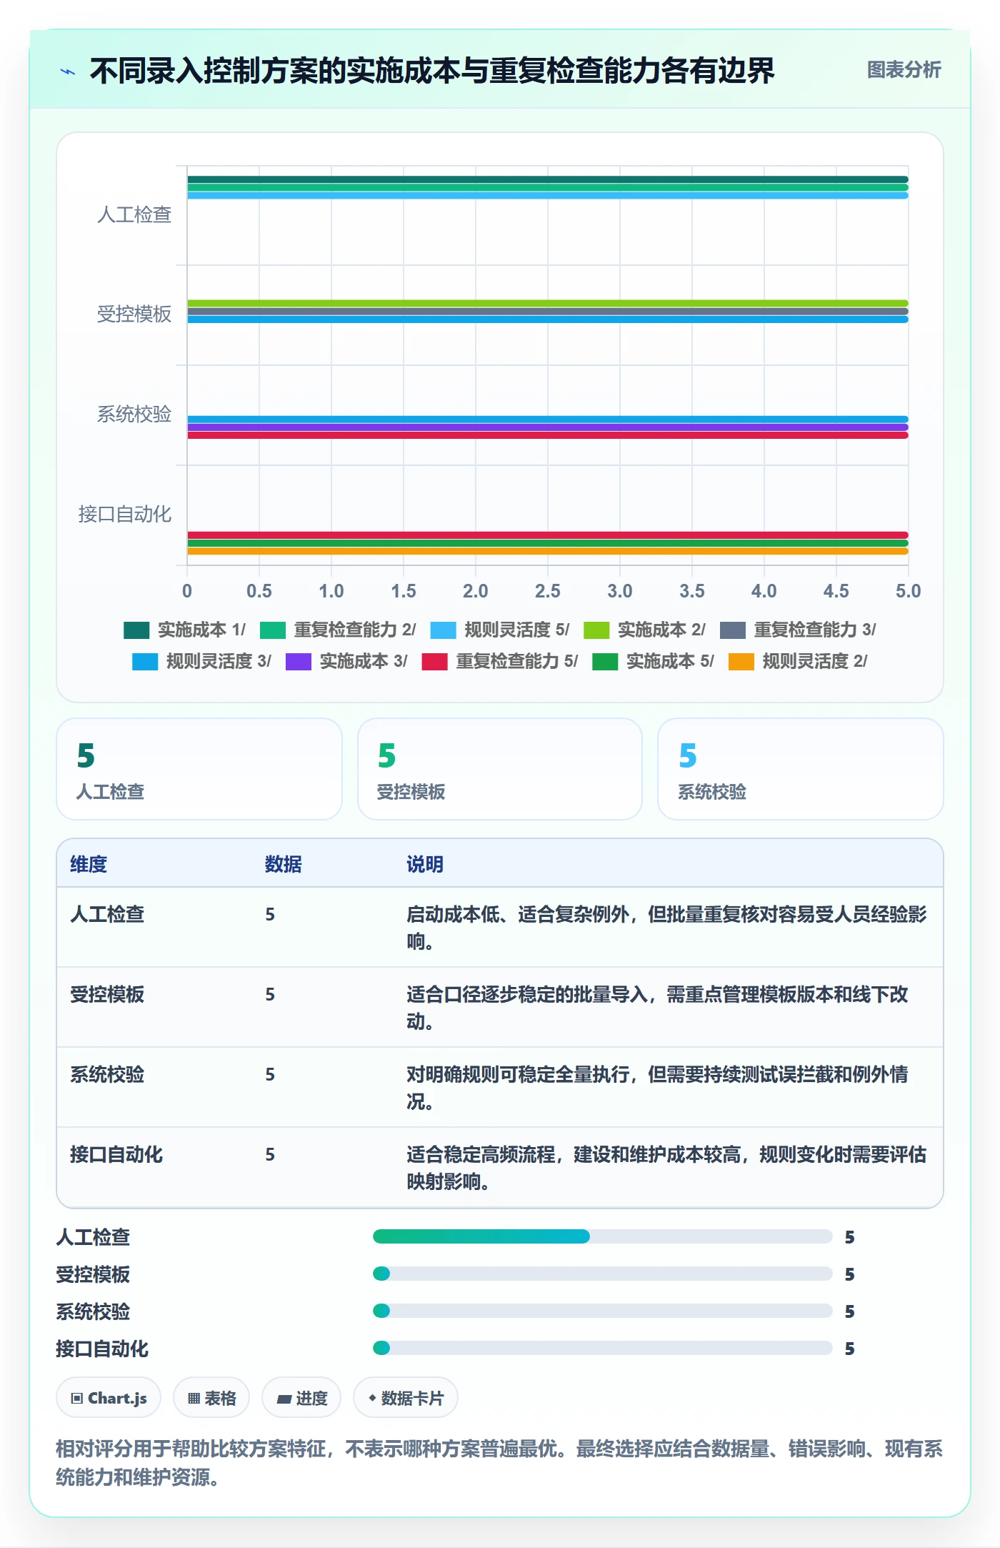Click the 图表分析 label in header
Screen dimensions: 1000x1548
point(904,70)
